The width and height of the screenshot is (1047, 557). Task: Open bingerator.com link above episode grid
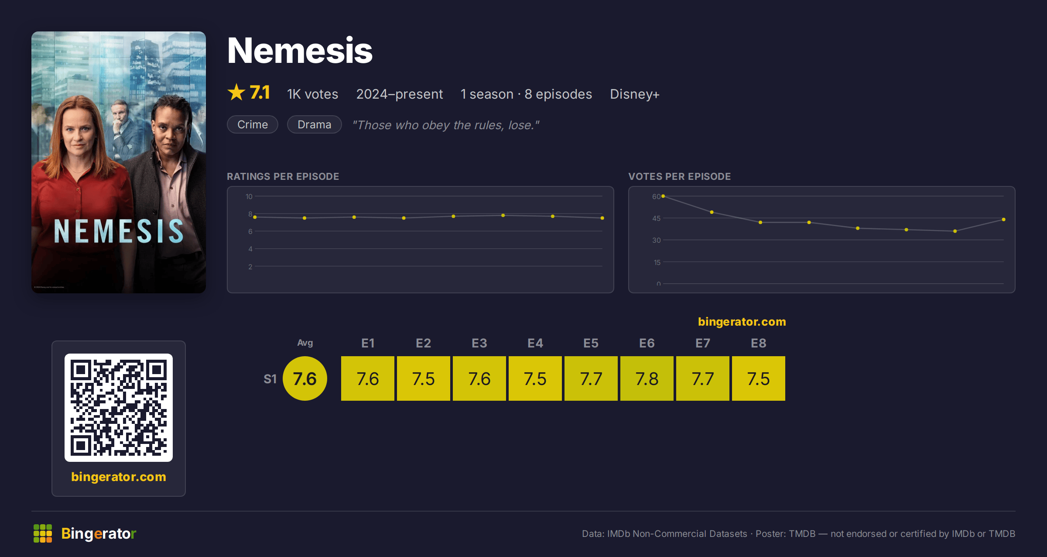[742, 322]
